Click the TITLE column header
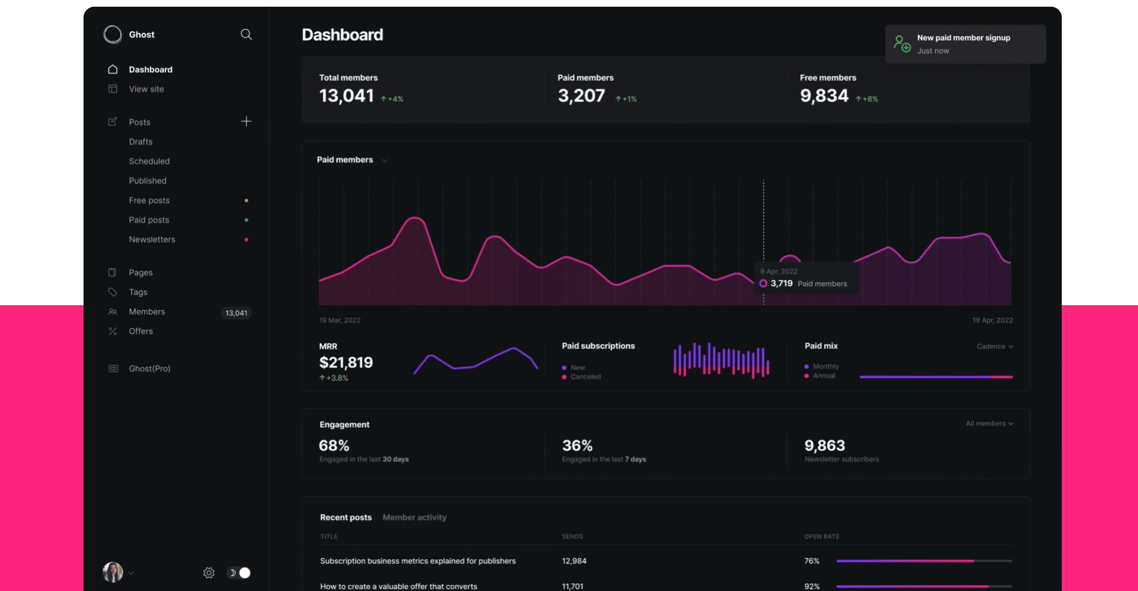1138x591 pixels. (x=329, y=537)
